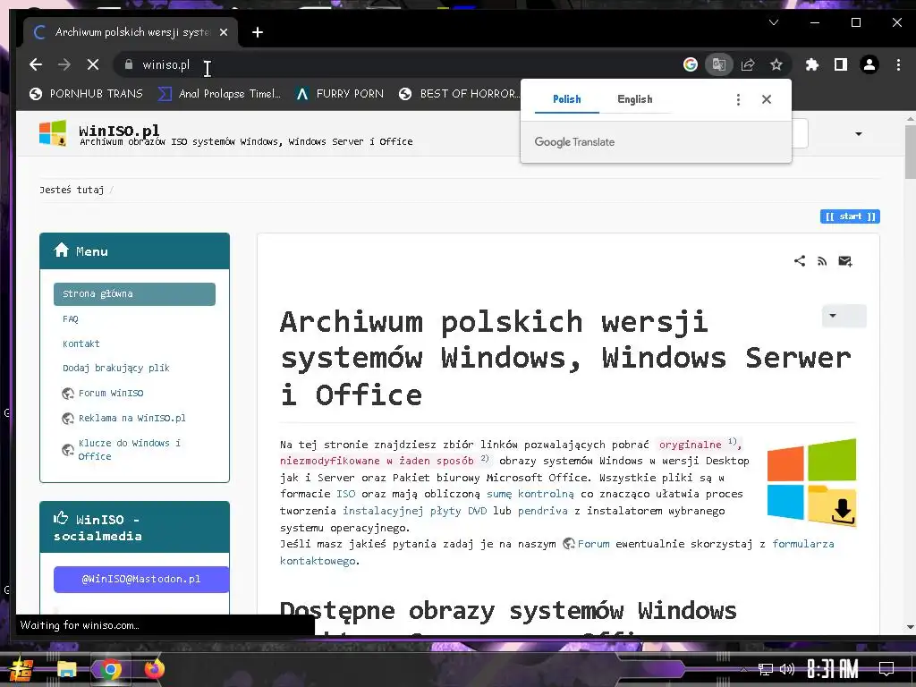Viewport: 916px width, 687px height.
Task: Click the PORNHUB TRANS bookmark
Action: pyautogui.click(x=86, y=93)
